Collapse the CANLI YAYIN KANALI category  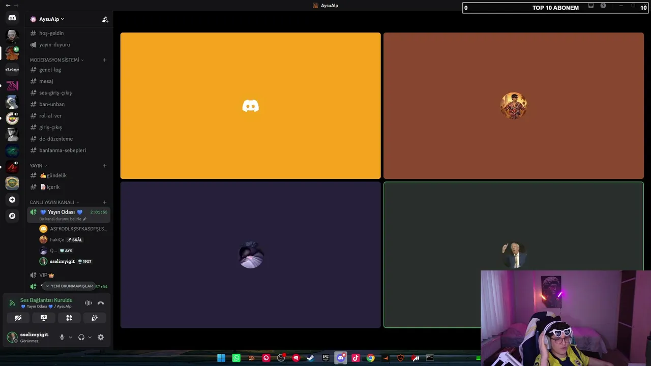point(54,202)
